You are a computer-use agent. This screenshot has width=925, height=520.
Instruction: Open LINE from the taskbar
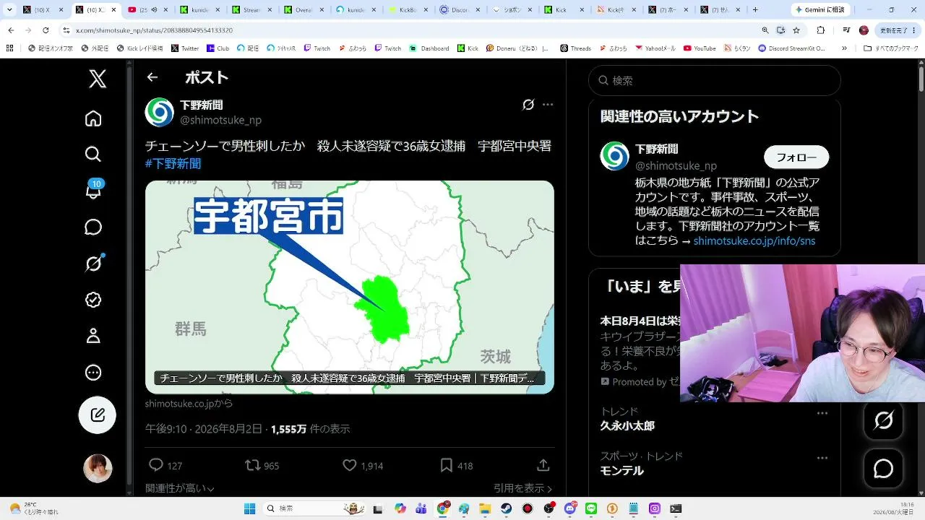tap(591, 508)
